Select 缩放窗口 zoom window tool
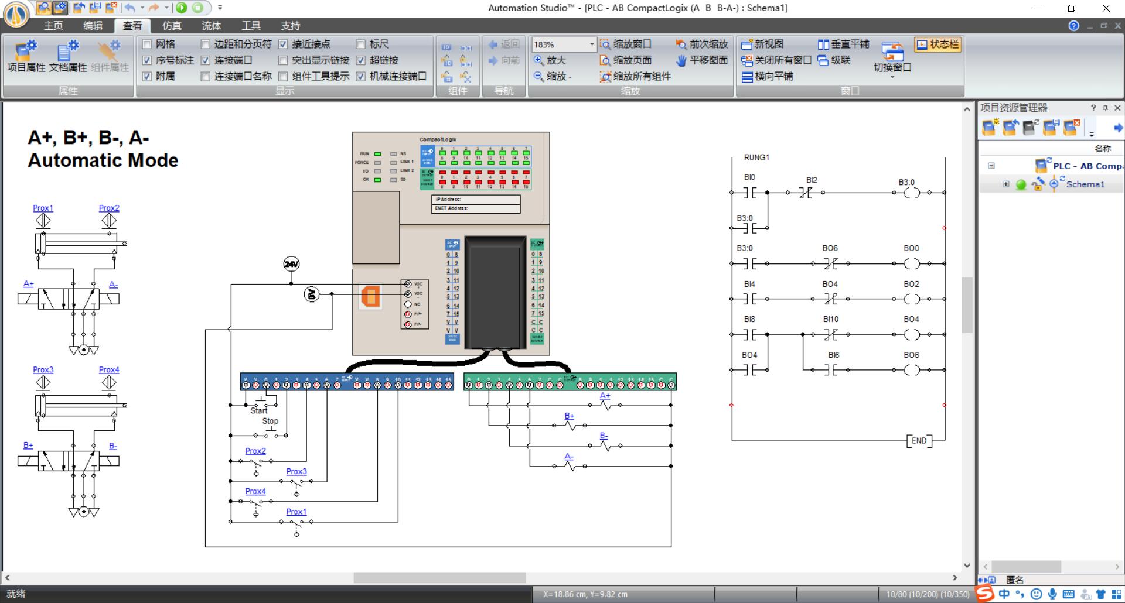Image resolution: width=1125 pixels, height=603 pixels. [625, 44]
